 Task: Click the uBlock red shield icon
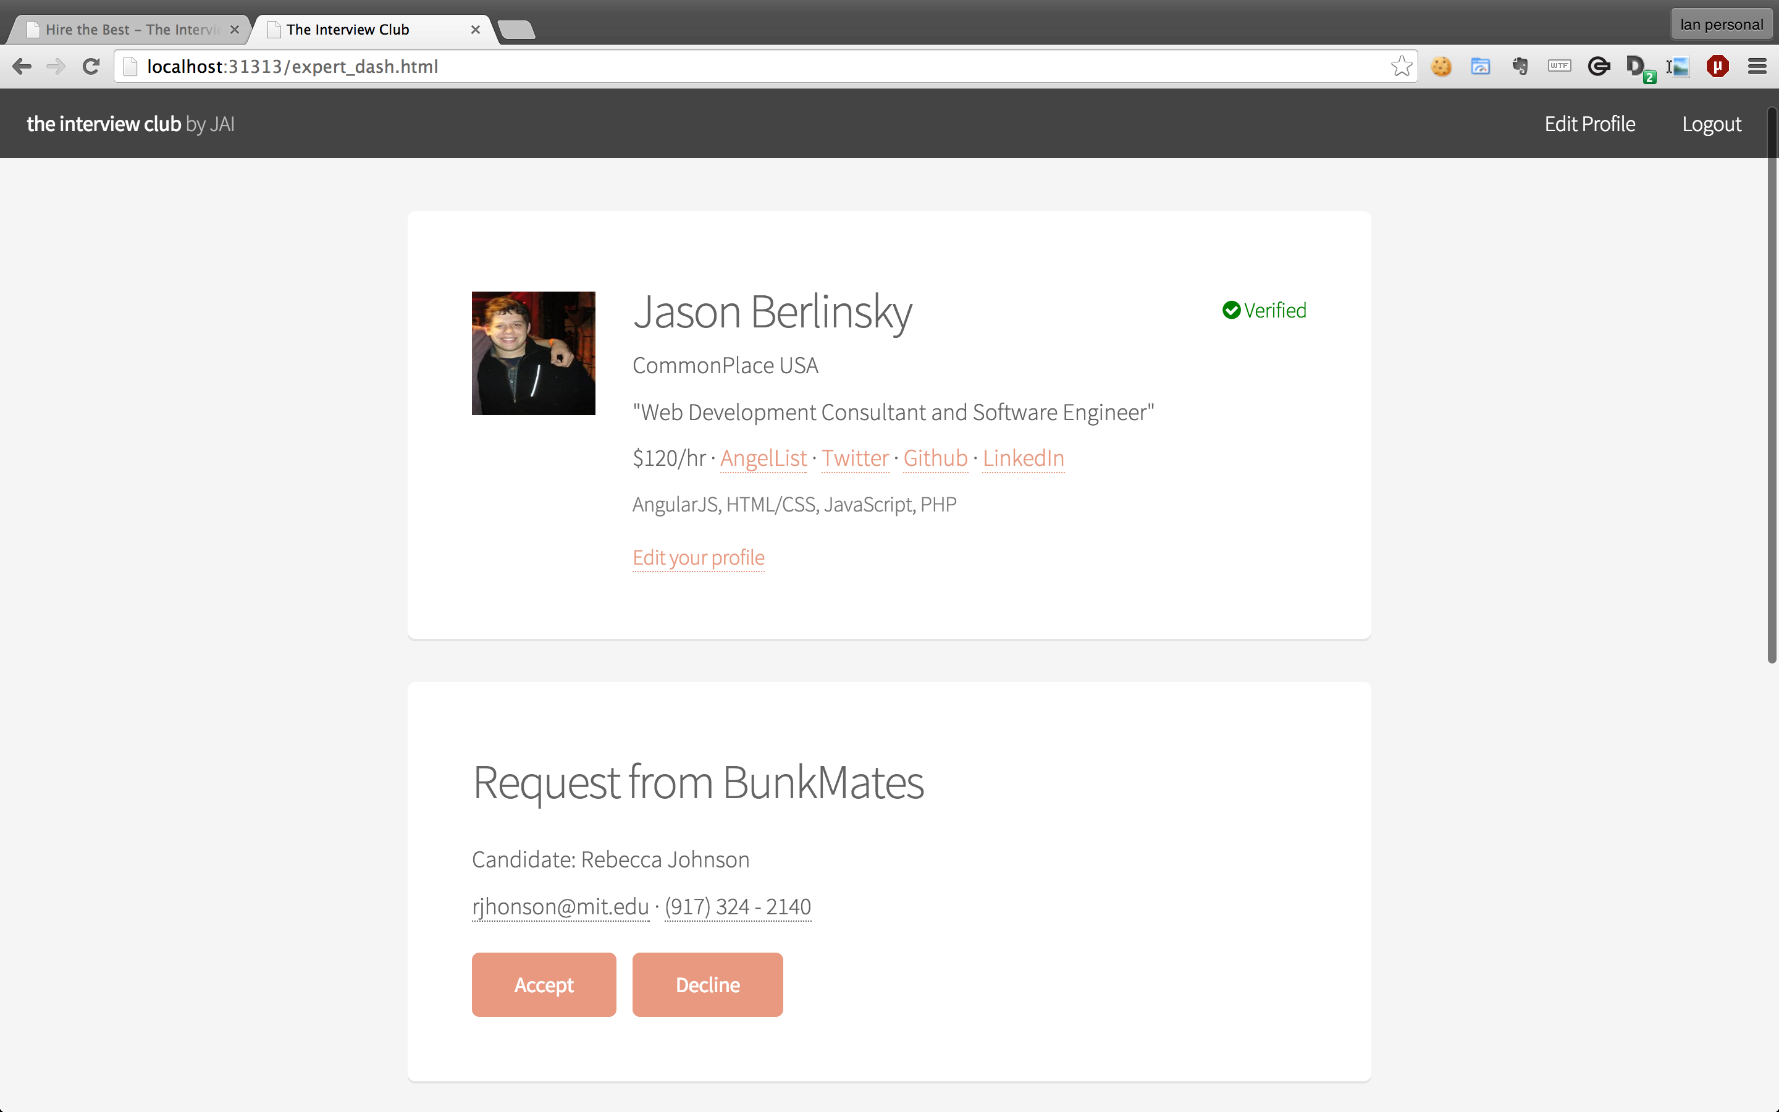tap(1717, 67)
